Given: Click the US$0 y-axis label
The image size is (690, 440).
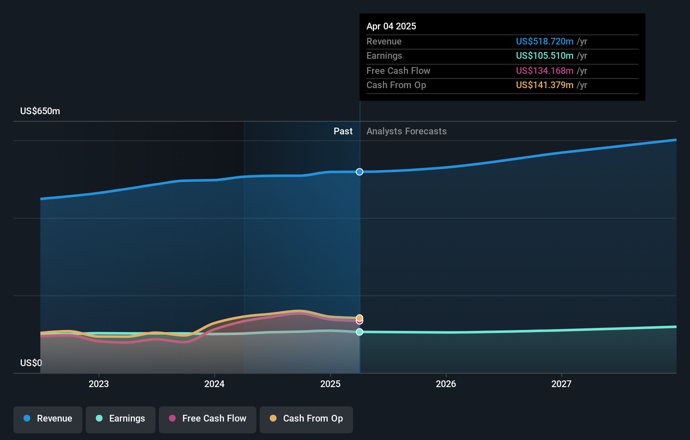Looking at the screenshot, I should click(x=31, y=363).
